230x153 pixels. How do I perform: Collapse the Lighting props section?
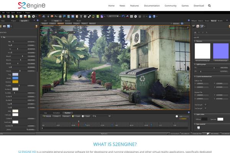[x=195, y=64]
